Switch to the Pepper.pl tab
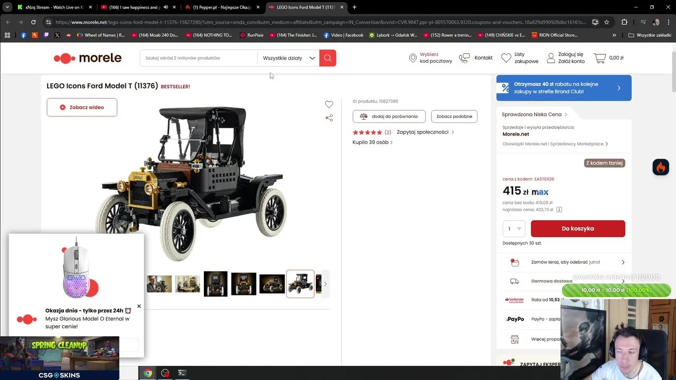The width and height of the screenshot is (676, 380). (222, 7)
